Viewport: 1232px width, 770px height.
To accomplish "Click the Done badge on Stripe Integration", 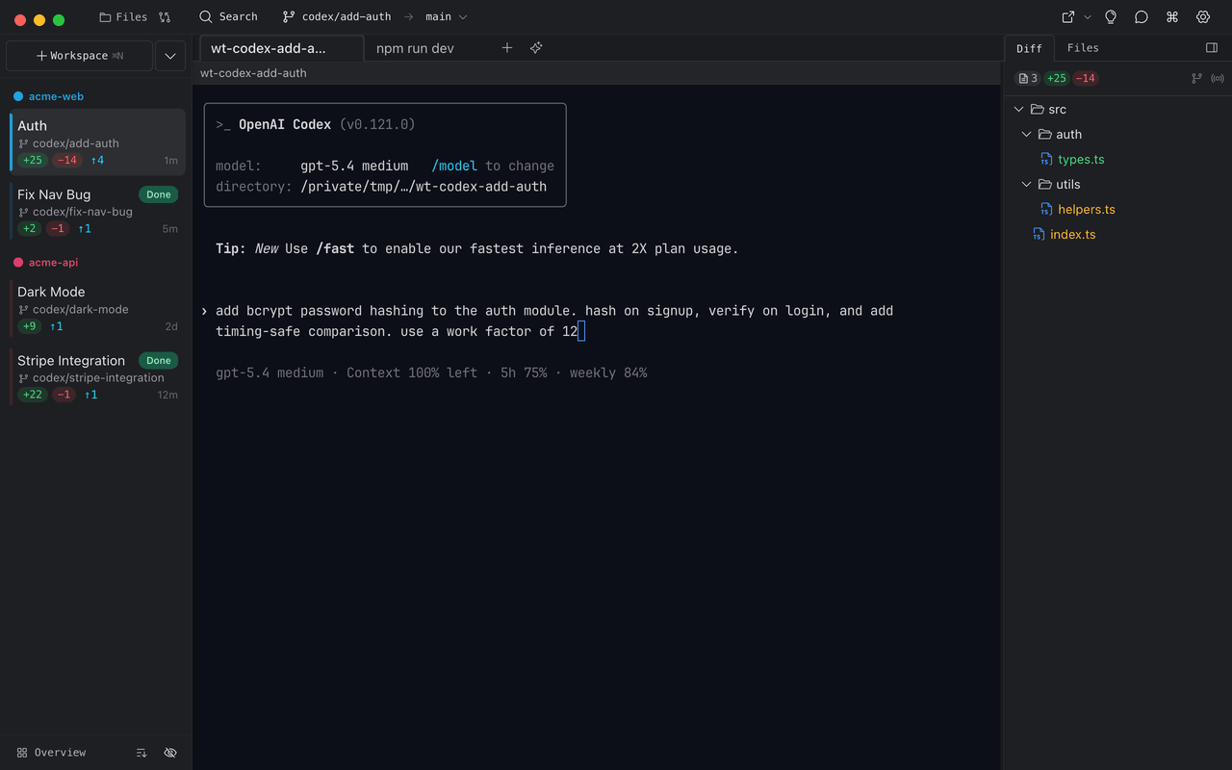I will coord(159,361).
